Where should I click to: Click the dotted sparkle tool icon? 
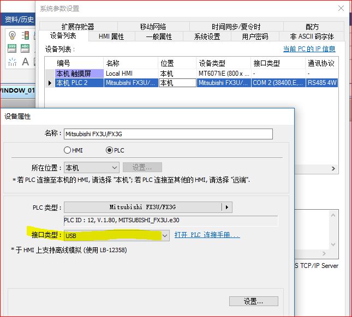11,62
